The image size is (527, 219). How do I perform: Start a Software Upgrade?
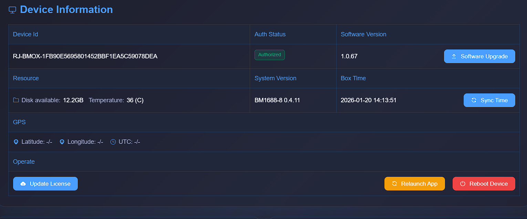click(x=479, y=56)
